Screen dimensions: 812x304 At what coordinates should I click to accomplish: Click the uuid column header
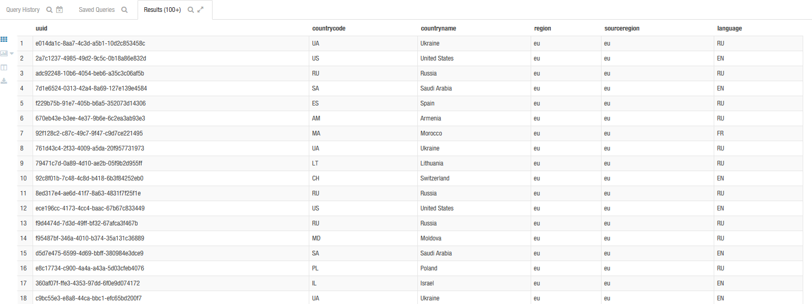point(41,28)
